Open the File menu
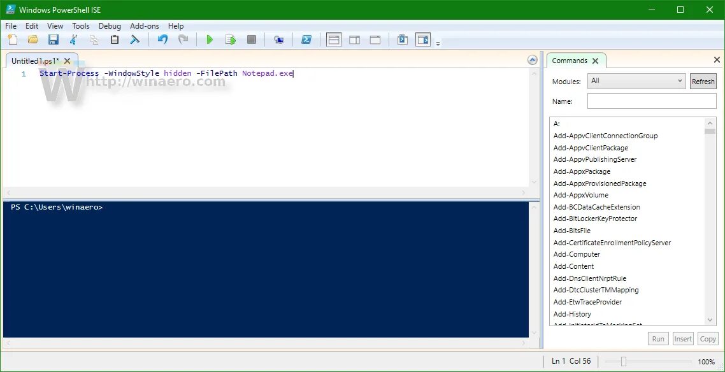 [x=11, y=26]
